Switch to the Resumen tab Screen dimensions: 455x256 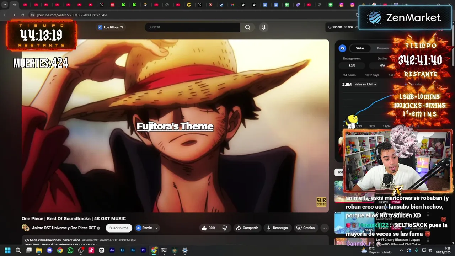(383, 48)
